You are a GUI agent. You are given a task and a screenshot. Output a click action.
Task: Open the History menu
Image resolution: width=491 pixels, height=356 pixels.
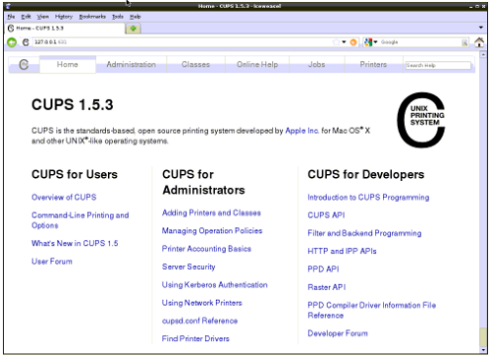tap(64, 17)
